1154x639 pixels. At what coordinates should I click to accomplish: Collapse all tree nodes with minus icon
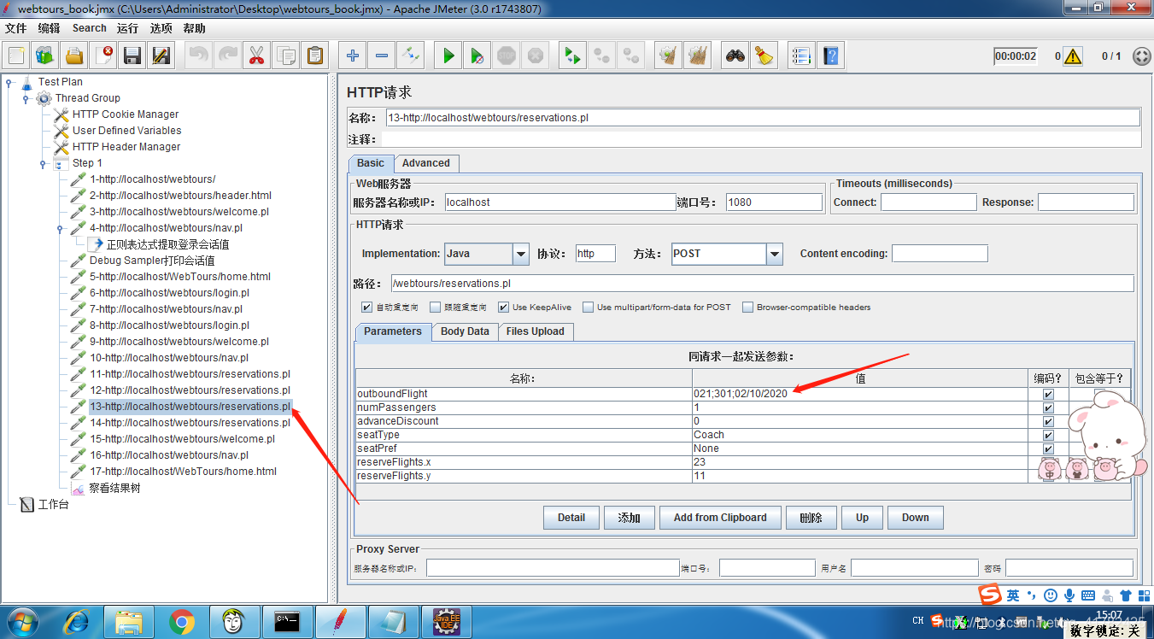click(x=382, y=56)
